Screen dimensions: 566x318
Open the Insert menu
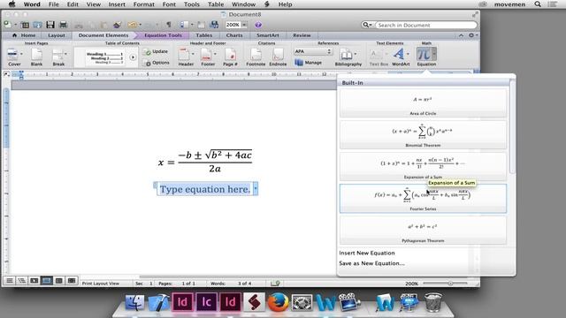coord(117,4)
